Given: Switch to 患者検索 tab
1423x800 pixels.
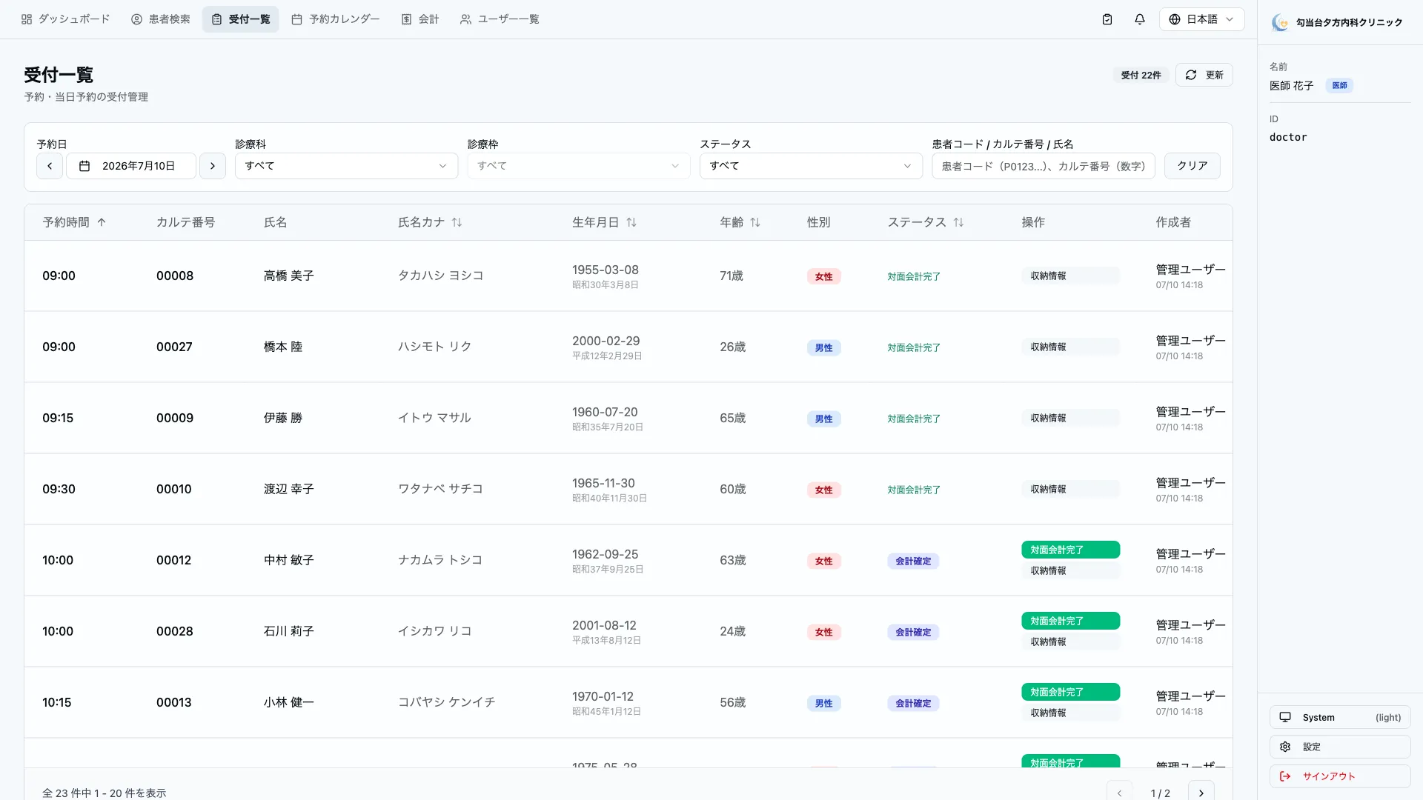Looking at the screenshot, I should [x=161, y=19].
